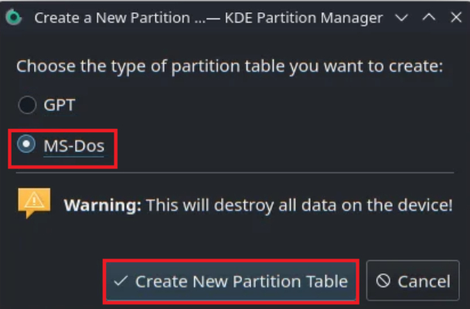This screenshot has width=470, height=309.
Task: Click the 'KDE Partition Manager' title portion
Action: [x=304, y=18]
